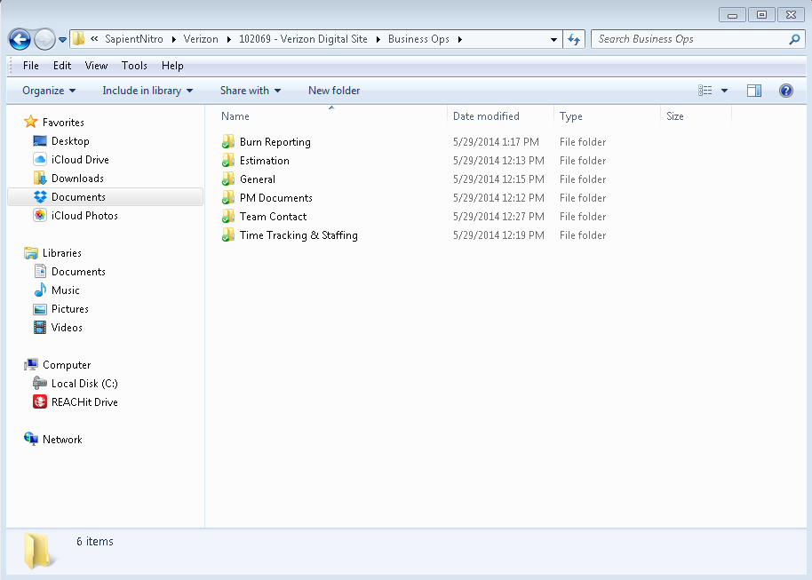The width and height of the screenshot is (812, 580).
Task: Select Favorites star icon
Action: click(31, 122)
